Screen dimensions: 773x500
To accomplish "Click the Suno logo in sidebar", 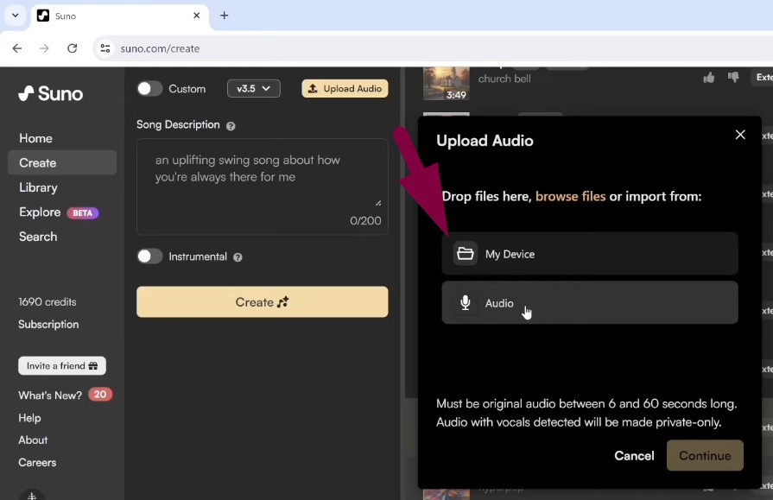I will 51,93.
